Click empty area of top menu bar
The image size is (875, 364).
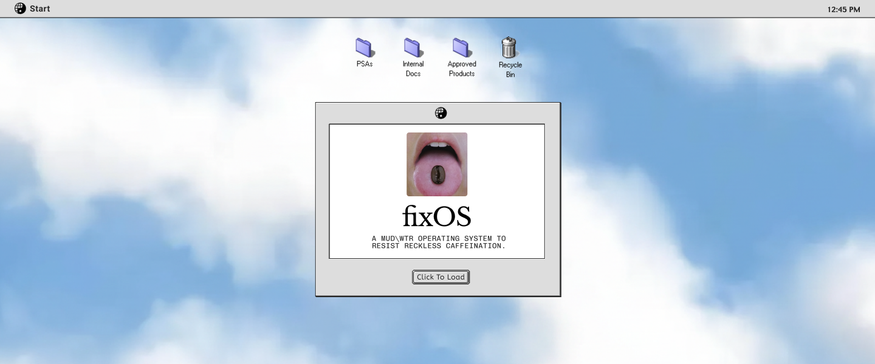click(x=425, y=9)
